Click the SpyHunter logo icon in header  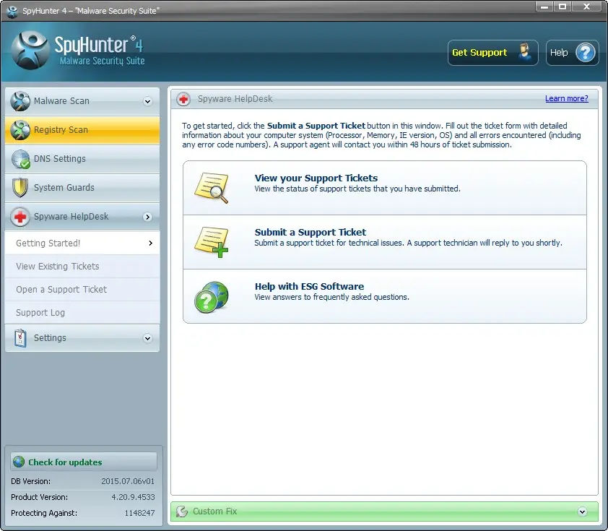coord(30,51)
